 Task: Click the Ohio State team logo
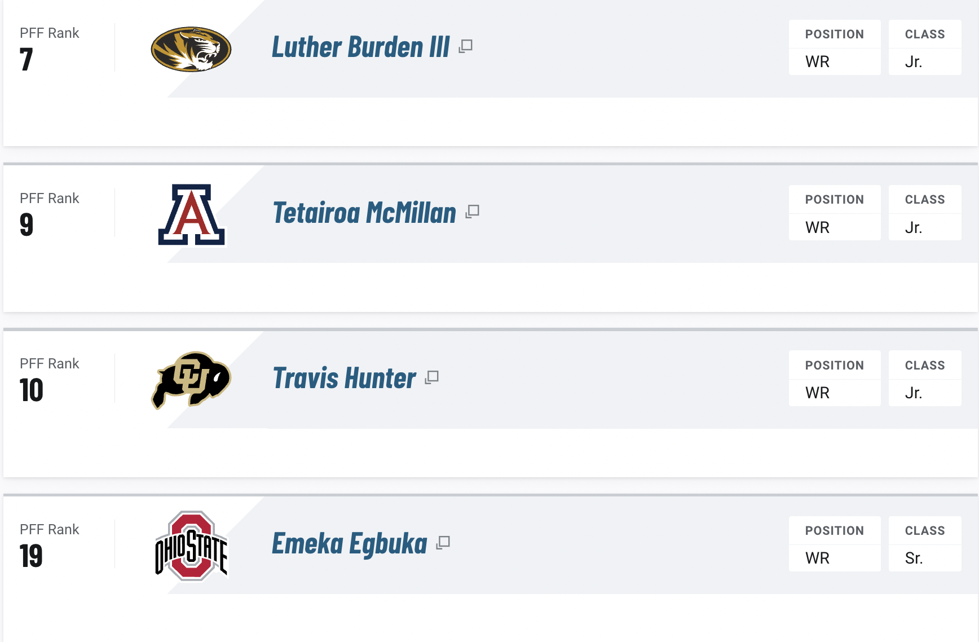pos(191,546)
